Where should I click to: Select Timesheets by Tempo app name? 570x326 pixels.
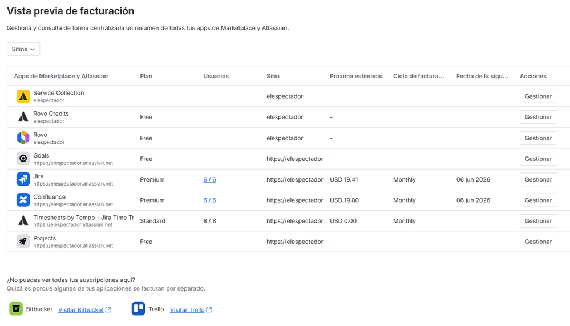[x=83, y=218]
